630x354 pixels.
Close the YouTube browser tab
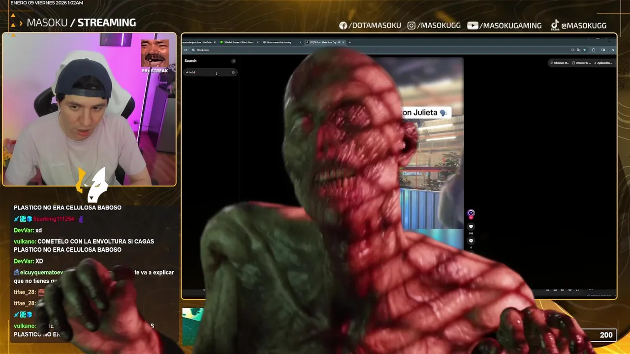pyautogui.click(x=215, y=42)
